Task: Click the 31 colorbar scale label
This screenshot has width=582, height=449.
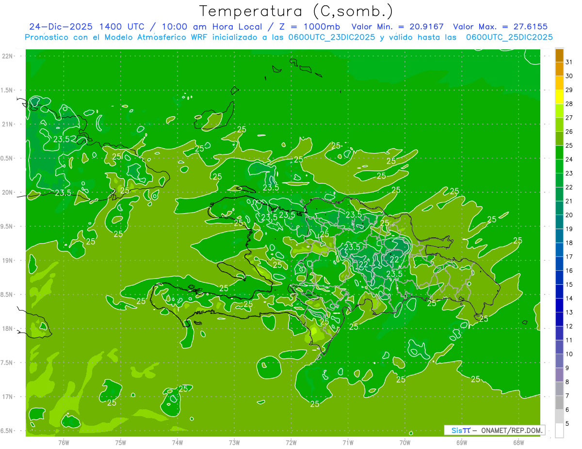Action: click(569, 62)
